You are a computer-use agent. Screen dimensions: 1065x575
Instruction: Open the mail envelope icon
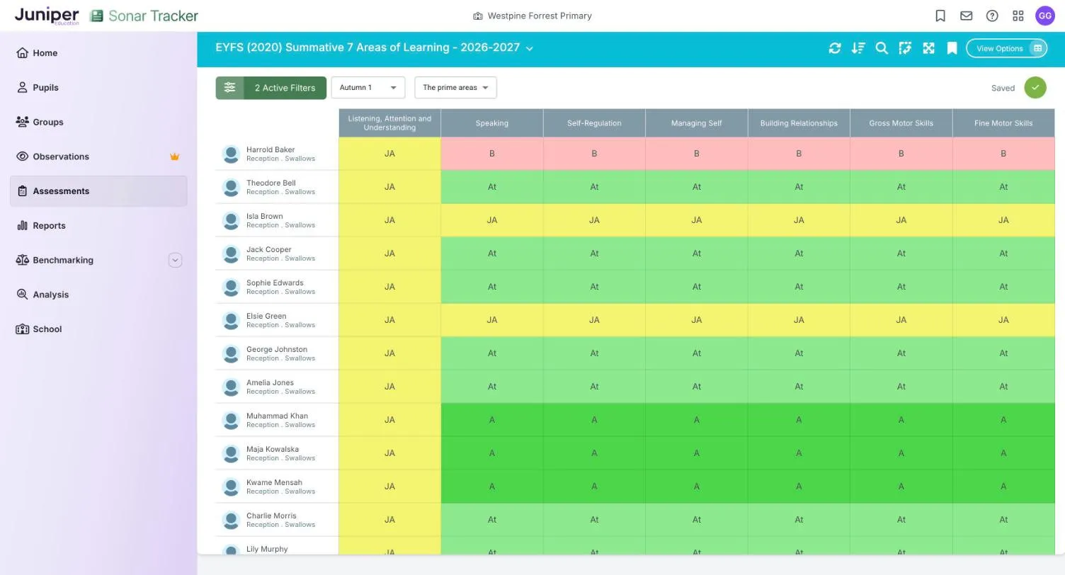(966, 16)
